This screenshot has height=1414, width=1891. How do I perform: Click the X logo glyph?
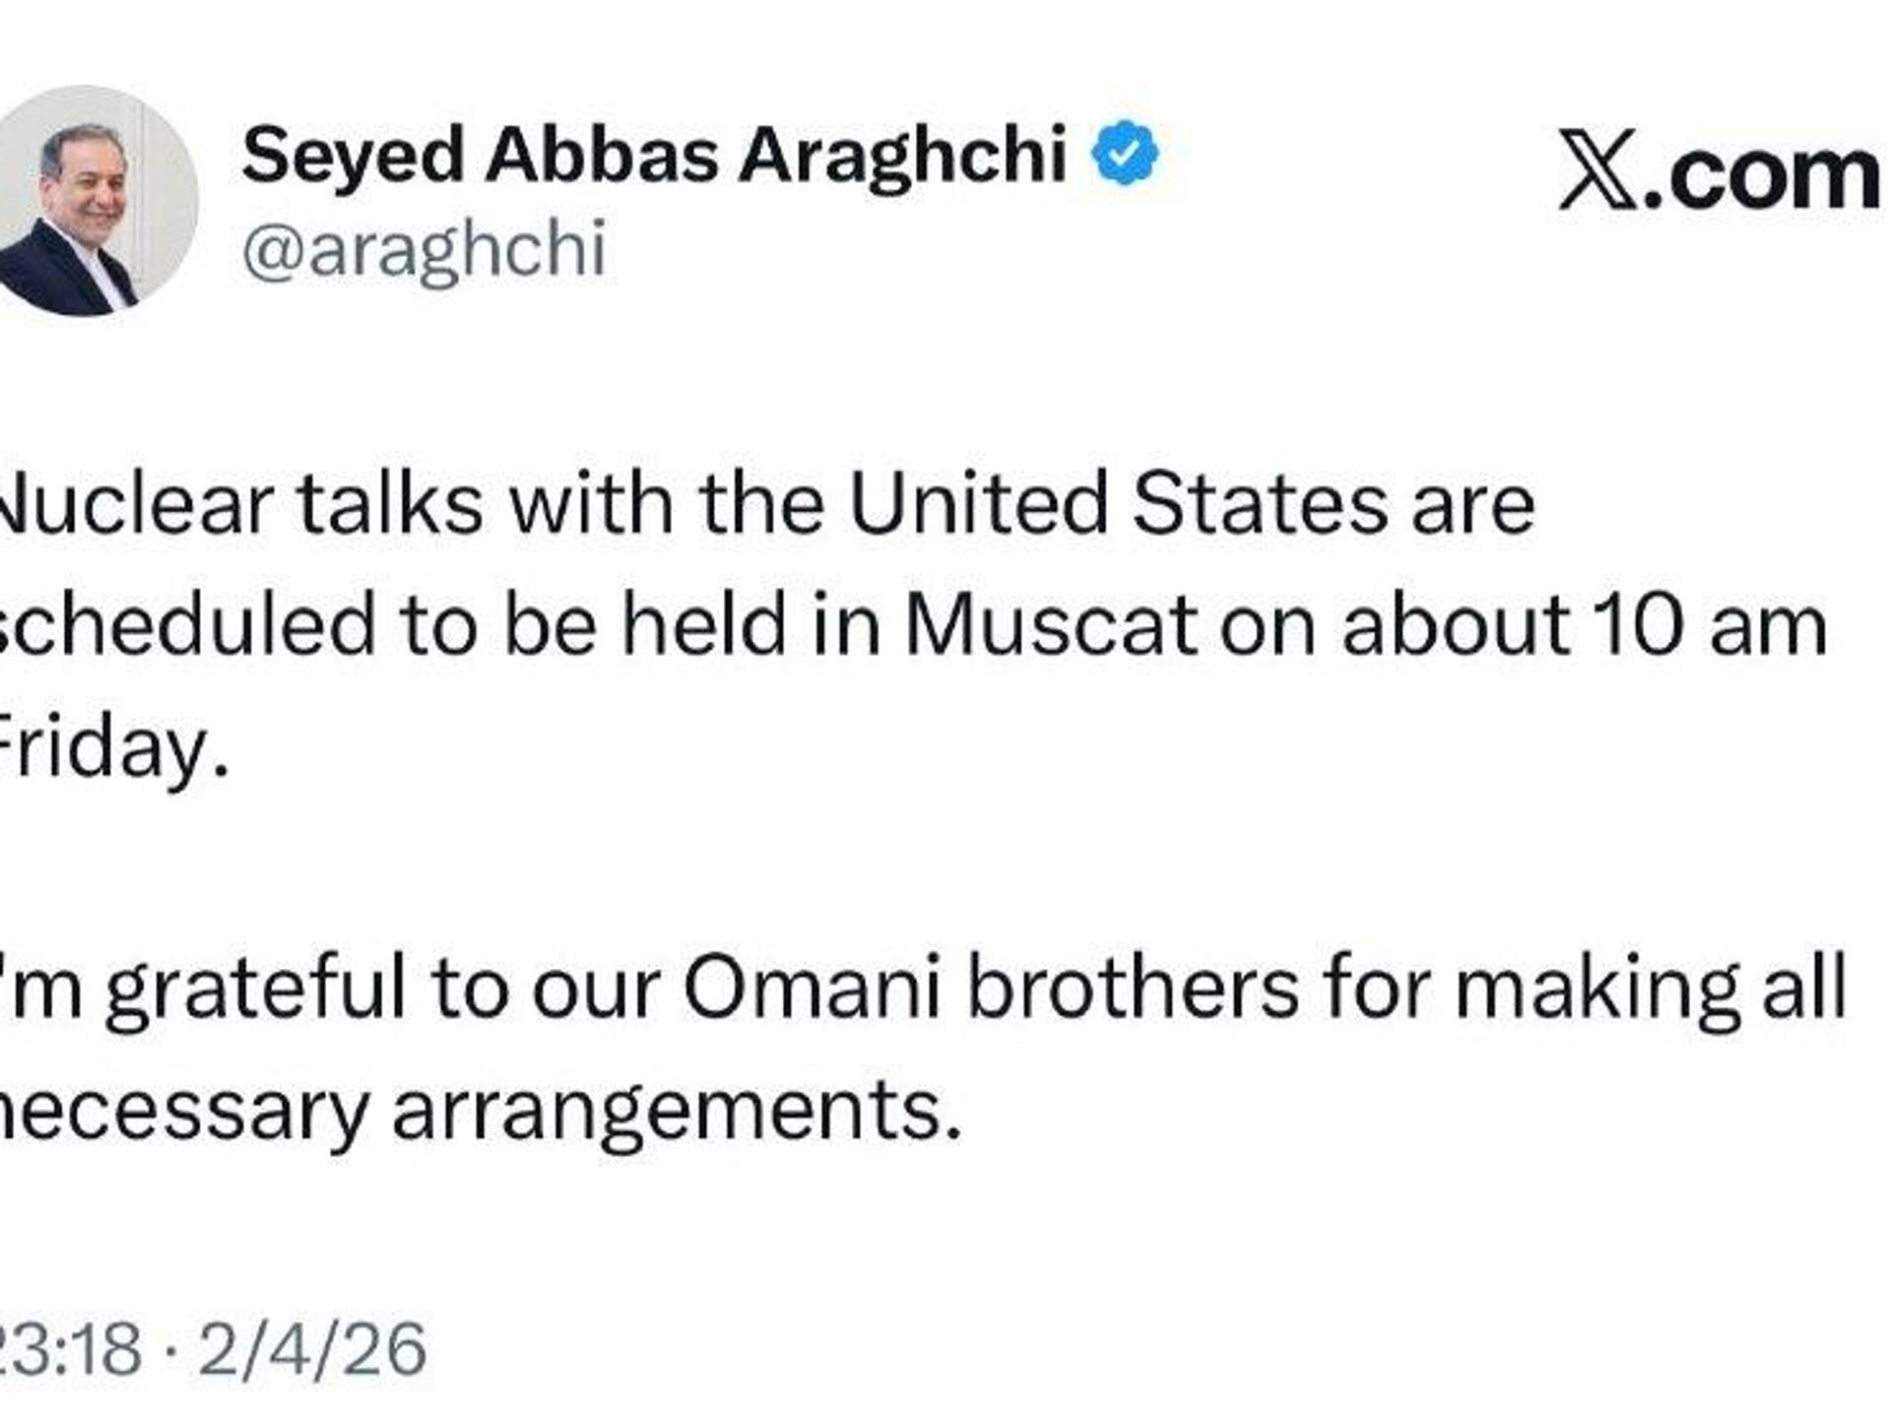click(x=1597, y=171)
